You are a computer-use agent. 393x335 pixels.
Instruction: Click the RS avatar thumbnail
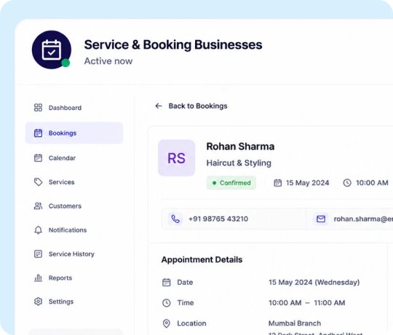point(176,158)
